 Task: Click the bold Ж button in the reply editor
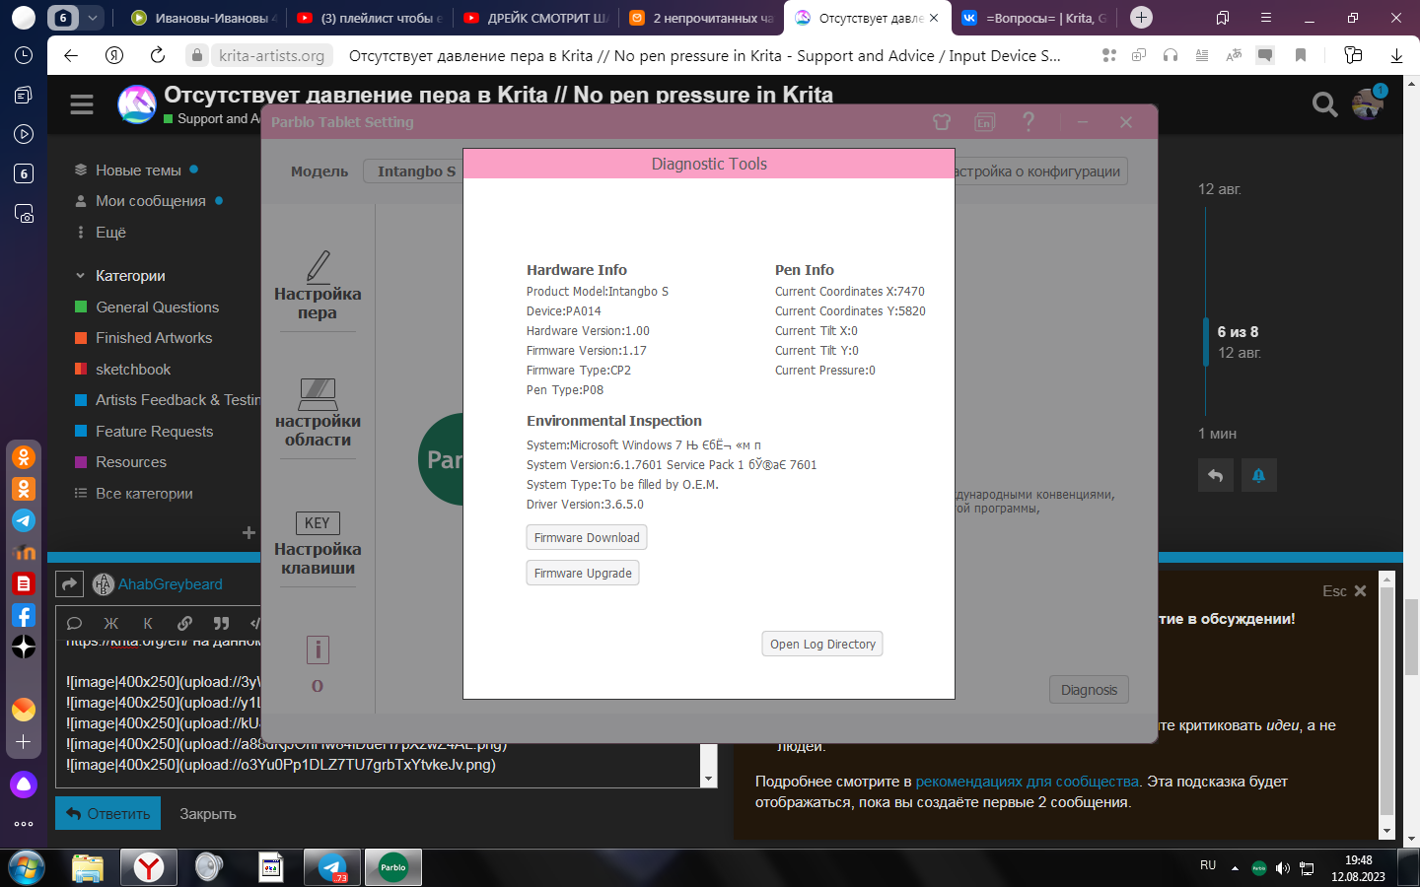[x=110, y=623]
